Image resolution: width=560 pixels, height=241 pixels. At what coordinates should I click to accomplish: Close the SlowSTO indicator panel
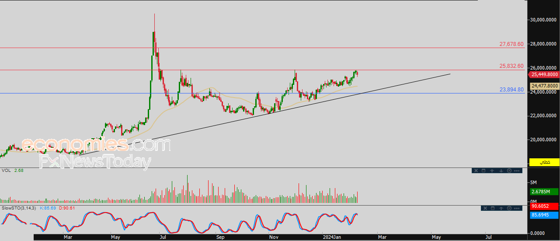click(x=485, y=208)
